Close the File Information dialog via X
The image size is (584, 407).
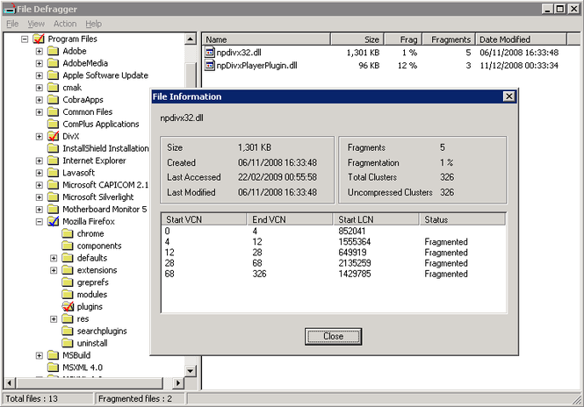coord(509,96)
